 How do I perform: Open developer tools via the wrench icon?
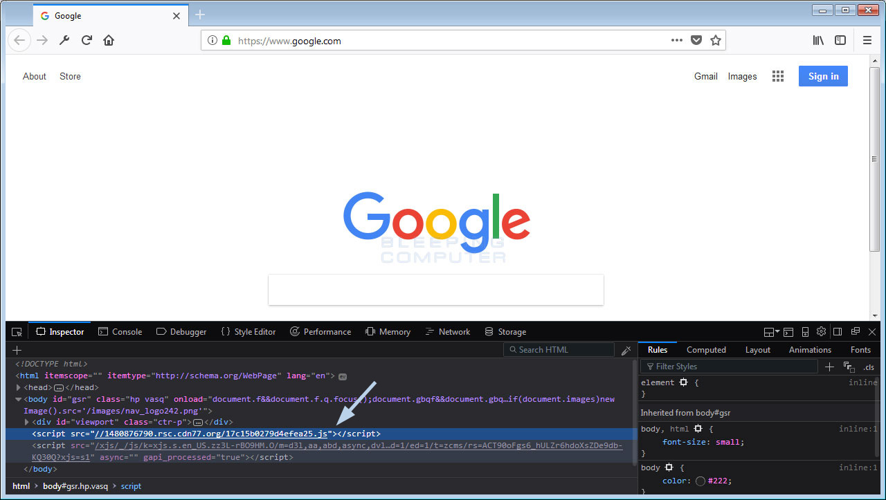64,40
